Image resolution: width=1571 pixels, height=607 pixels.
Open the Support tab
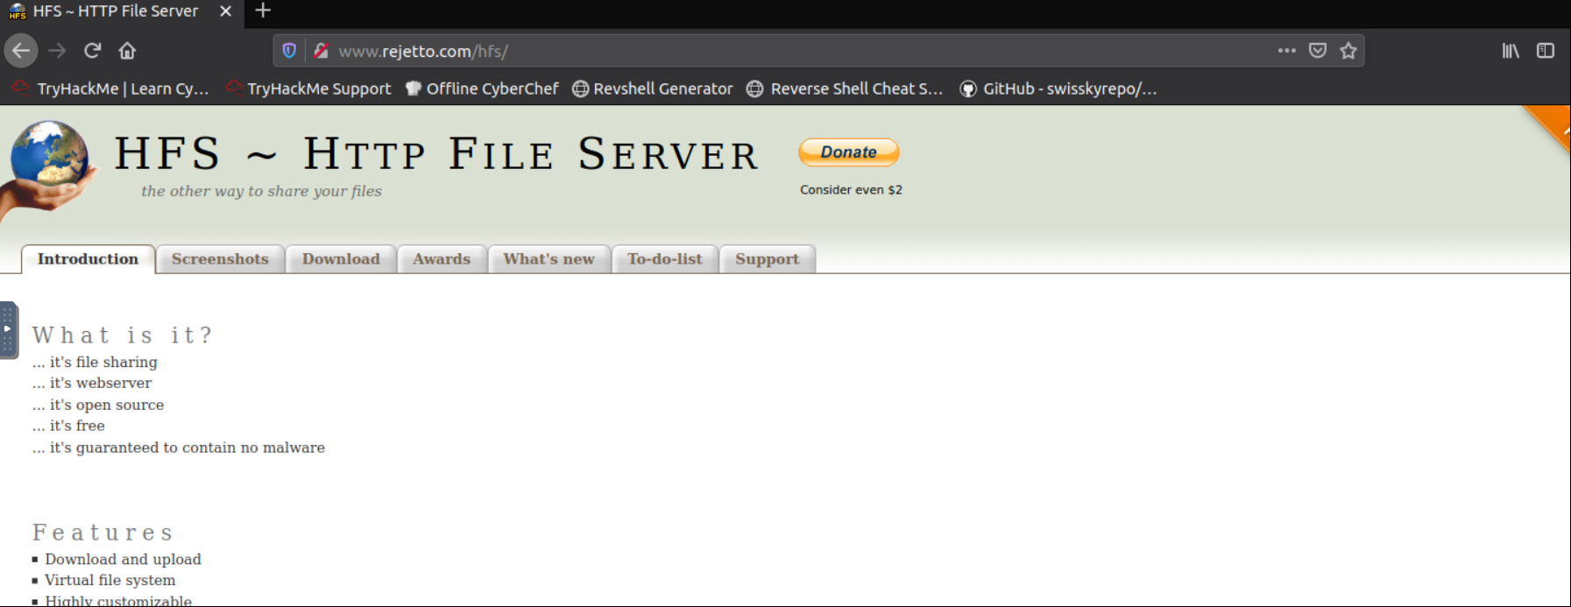(x=767, y=259)
